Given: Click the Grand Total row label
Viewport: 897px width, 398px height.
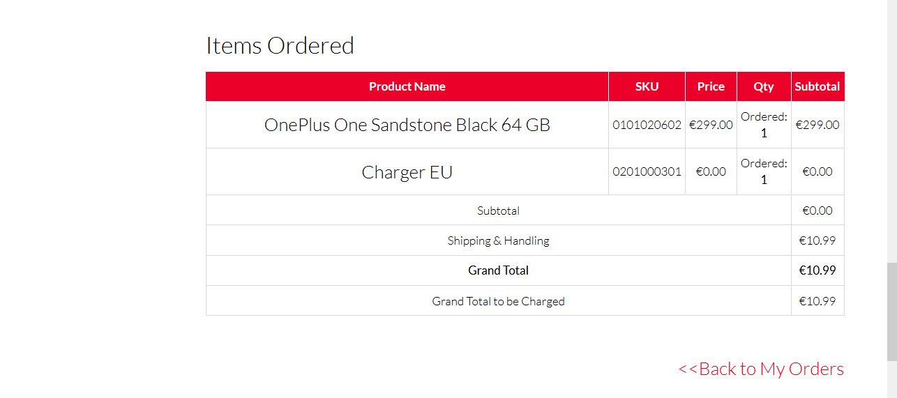Looking at the screenshot, I should (498, 270).
